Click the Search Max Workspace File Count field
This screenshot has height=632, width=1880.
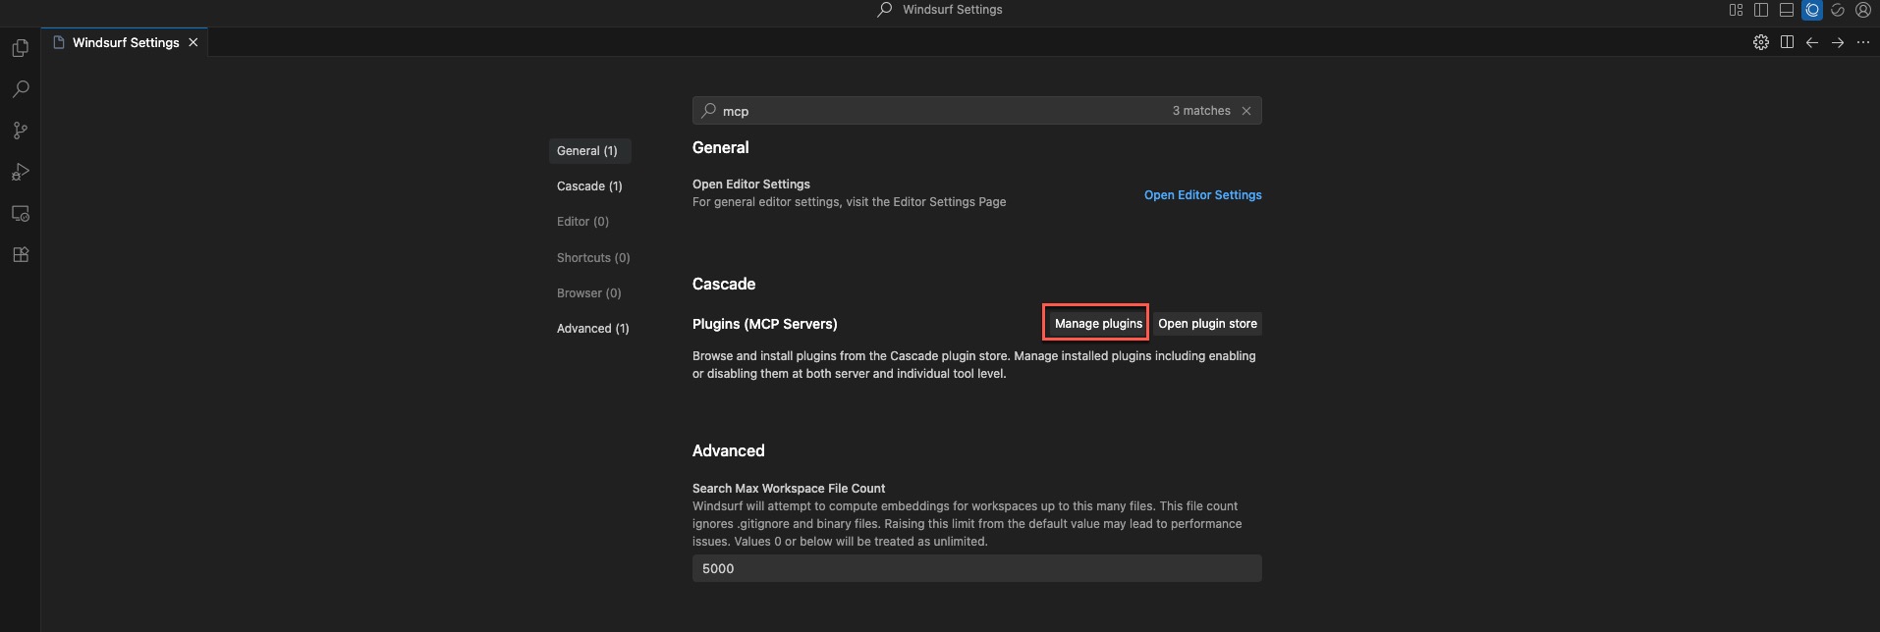[x=976, y=569]
